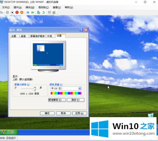Viewport: 158px width, 141px height.
Task: Click the Ctrl+Alt+Del toolbar icon
Action: coord(2,13)
